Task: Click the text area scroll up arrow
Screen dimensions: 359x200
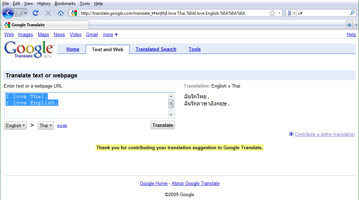Action: (x=171, y=96)
